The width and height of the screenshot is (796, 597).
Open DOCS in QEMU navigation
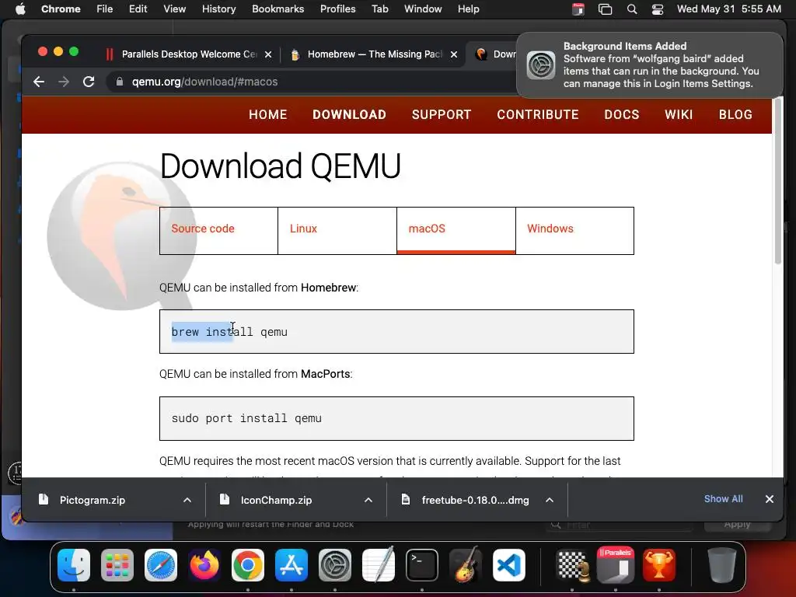point(622,115)
